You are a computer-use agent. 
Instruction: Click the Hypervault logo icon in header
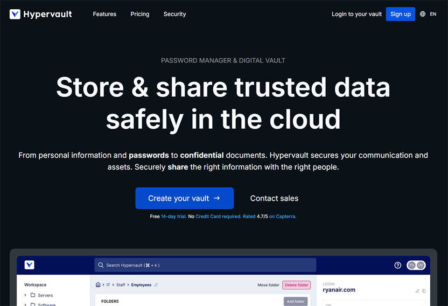[15, 14]
